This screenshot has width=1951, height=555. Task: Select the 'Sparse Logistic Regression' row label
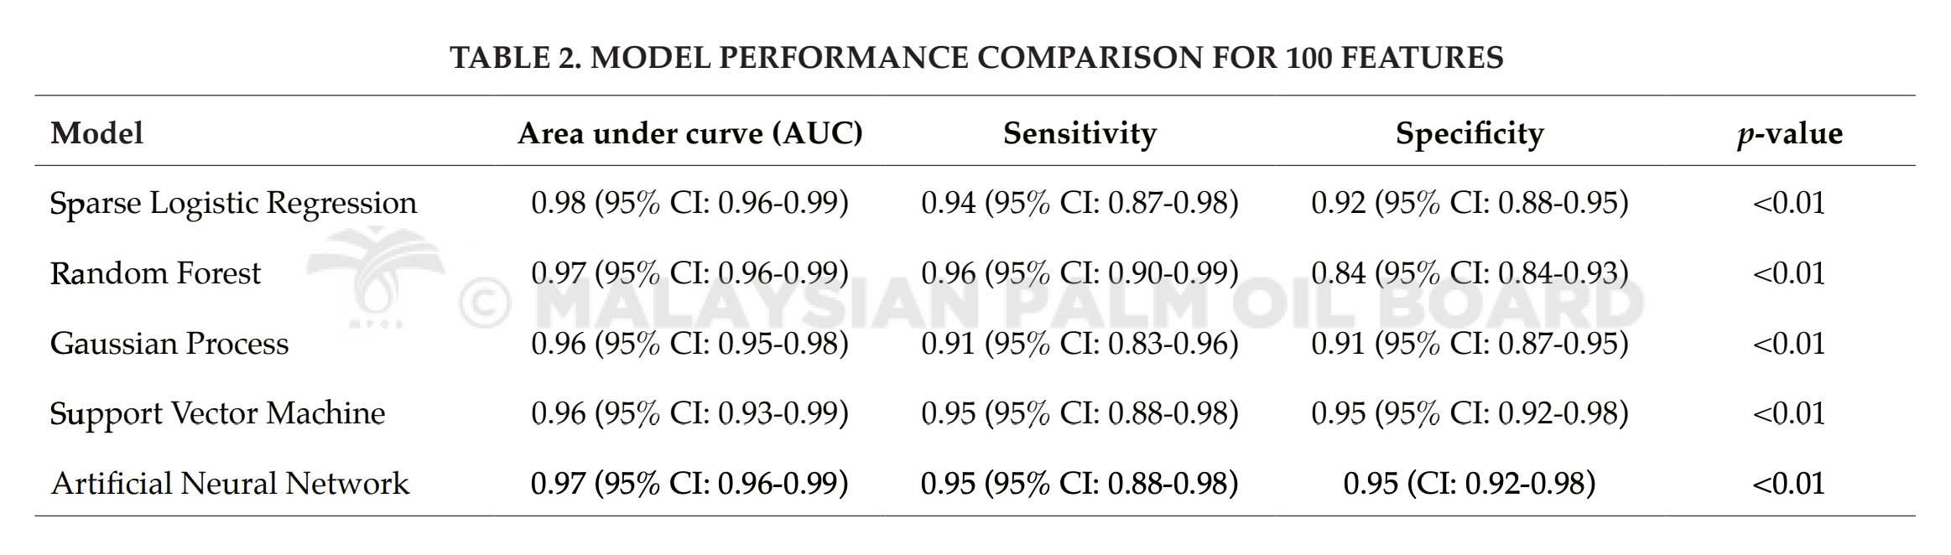(x=233, y=204)
